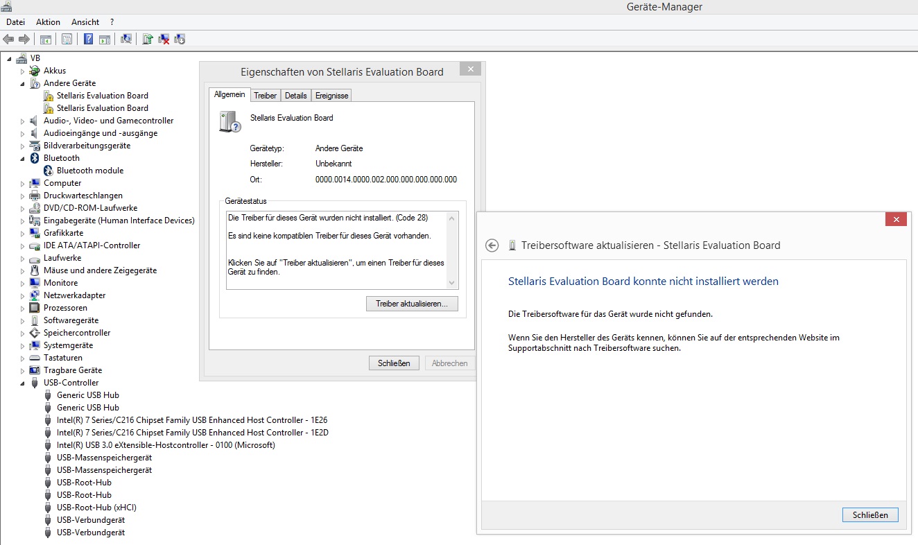918x545 pixels.
Task: Select the Enhanced Host Controller - 1E2D entry
Action: click(192, 433)
